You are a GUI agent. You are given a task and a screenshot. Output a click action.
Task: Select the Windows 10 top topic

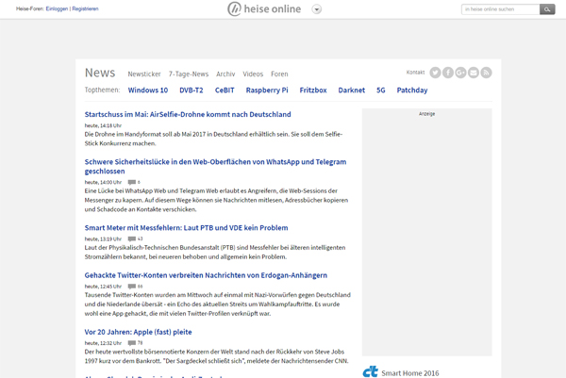point(148,90)
